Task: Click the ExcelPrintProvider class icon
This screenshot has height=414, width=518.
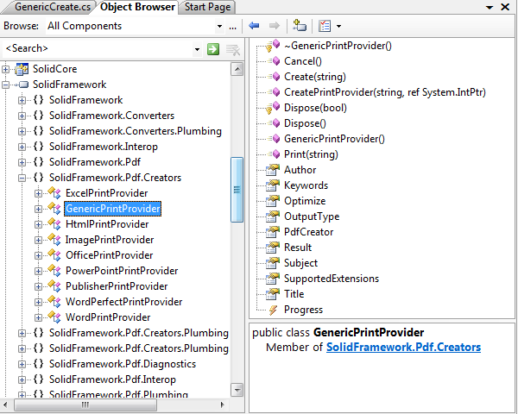Action: (54, 193)
